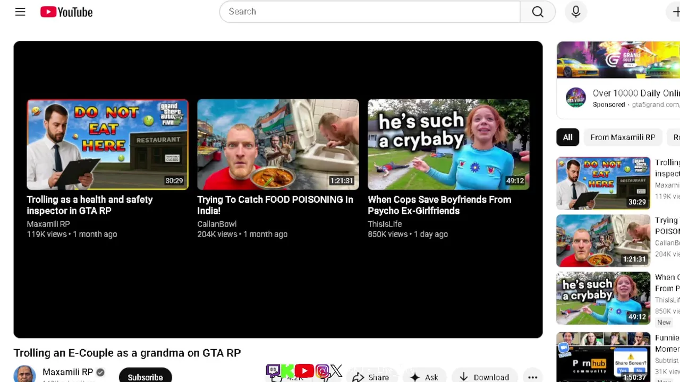680x382 pixels.
Task: Open the Instagram social icon overlay
Action: click(322, 371)
